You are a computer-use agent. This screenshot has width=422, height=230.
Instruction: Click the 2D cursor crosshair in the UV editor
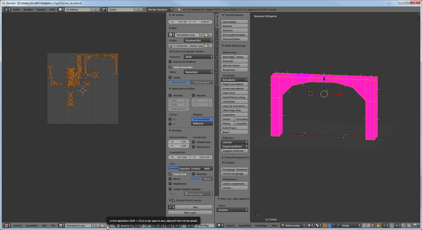(x=84, y=90)
